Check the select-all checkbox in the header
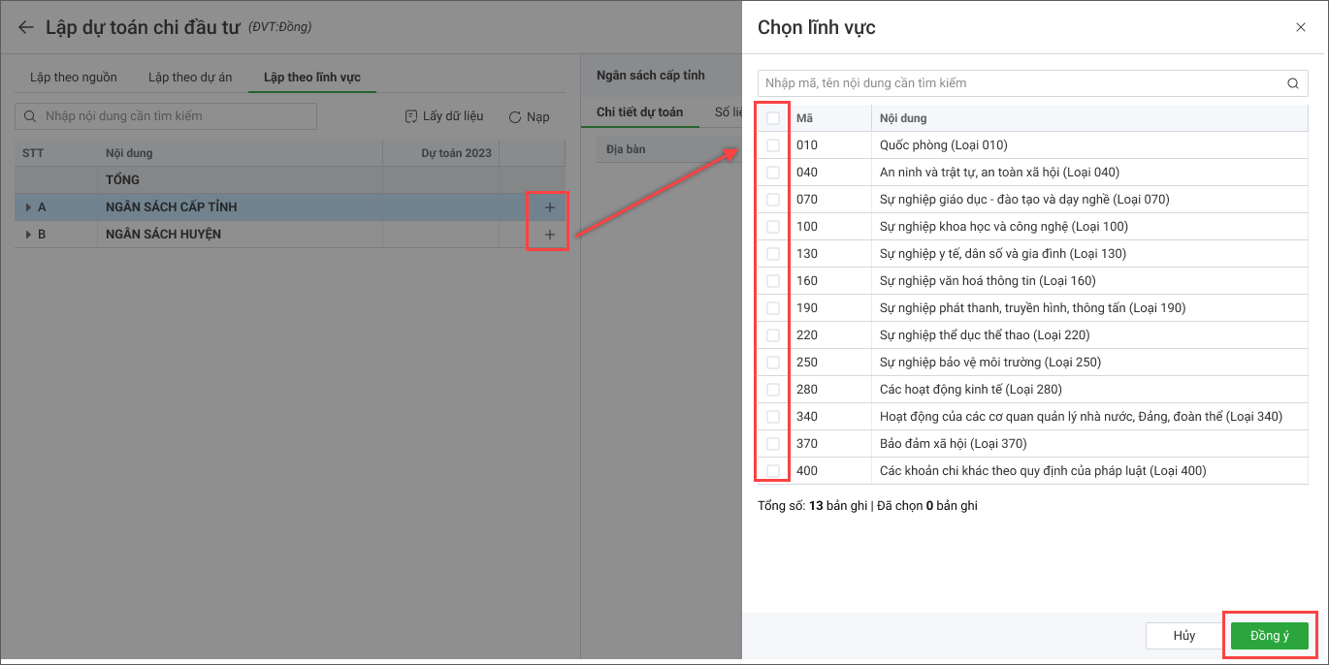 click(x=773, y=118)
